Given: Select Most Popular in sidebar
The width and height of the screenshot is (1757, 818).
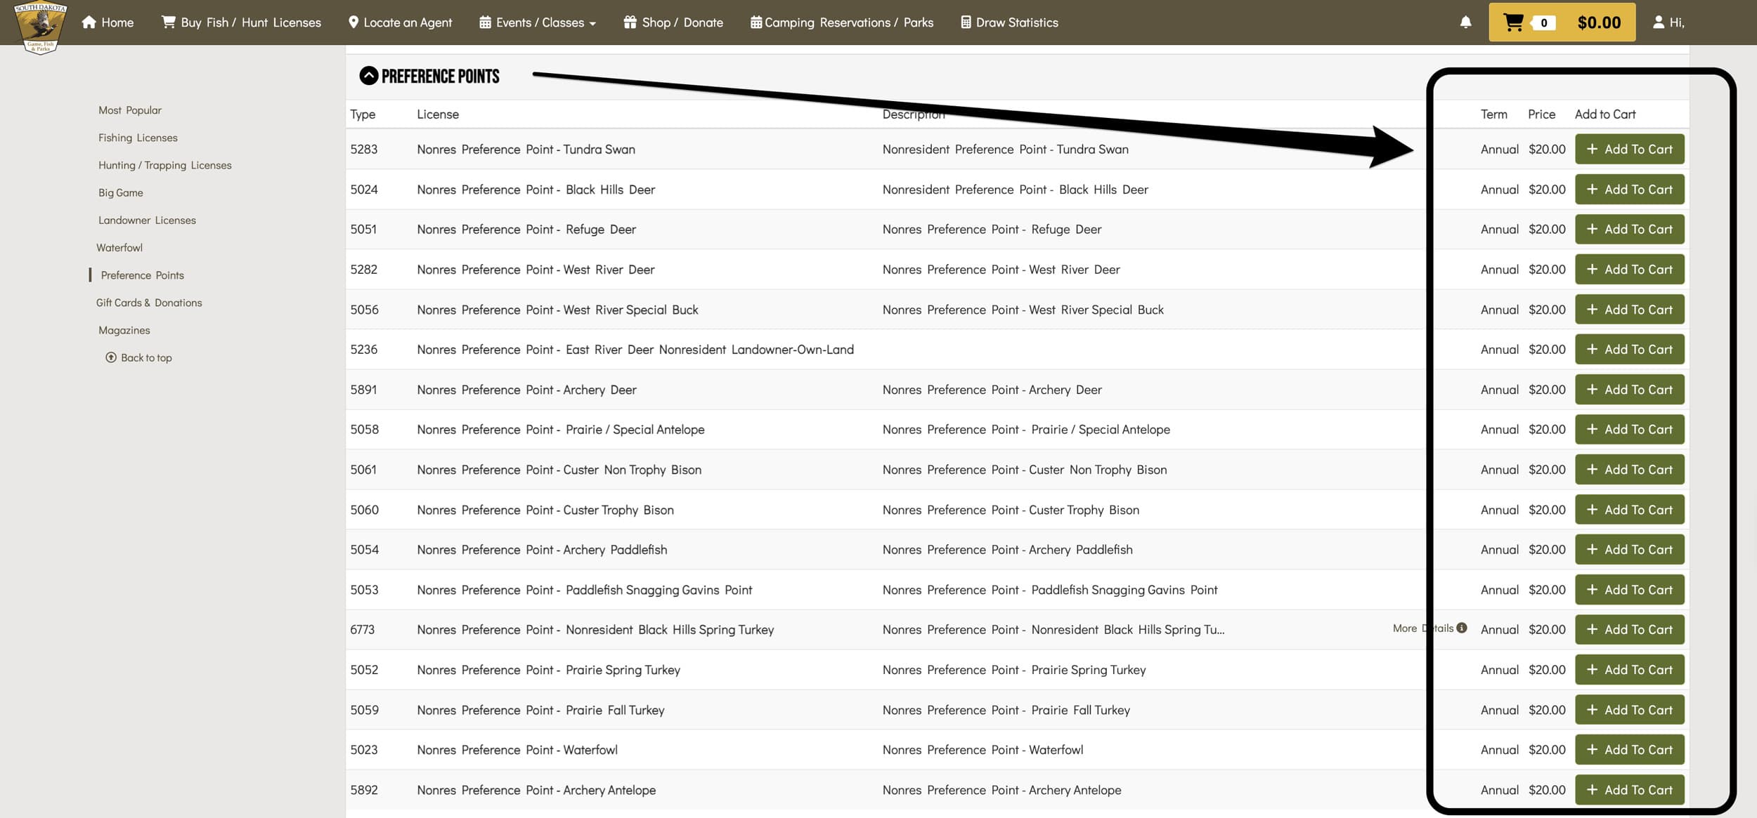Looking at the screenshot, I should [x=130, y=110].
